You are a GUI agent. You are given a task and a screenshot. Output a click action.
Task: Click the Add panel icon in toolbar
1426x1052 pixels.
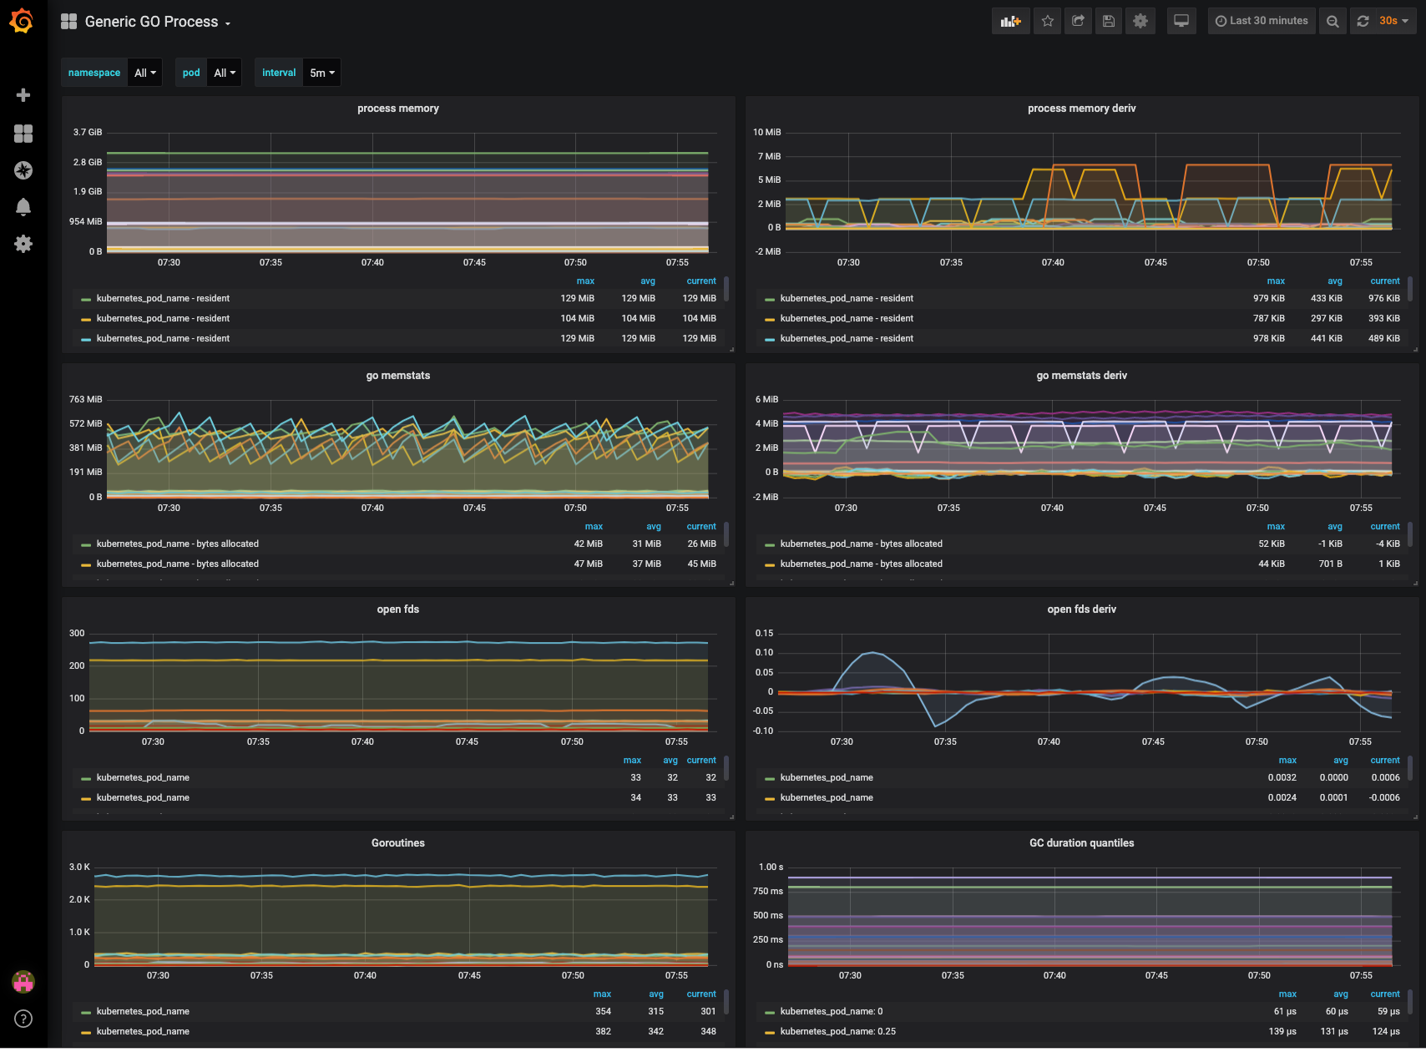pyautogui.click(x=1010, y=21)
